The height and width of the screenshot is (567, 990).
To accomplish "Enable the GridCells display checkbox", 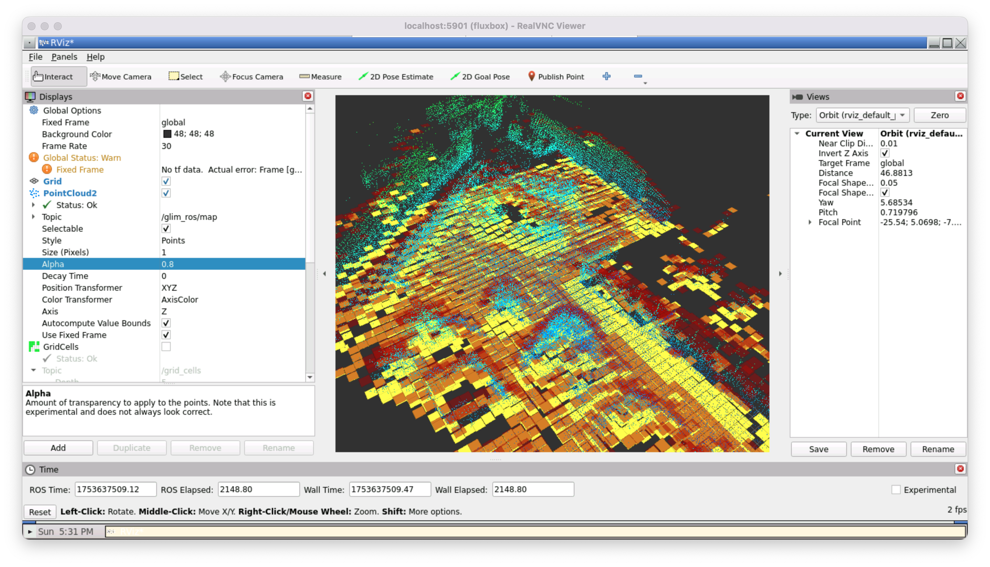I will point(166,346).
